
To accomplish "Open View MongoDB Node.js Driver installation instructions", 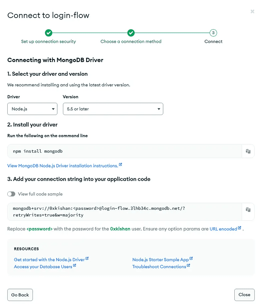I will coord(63,166).
